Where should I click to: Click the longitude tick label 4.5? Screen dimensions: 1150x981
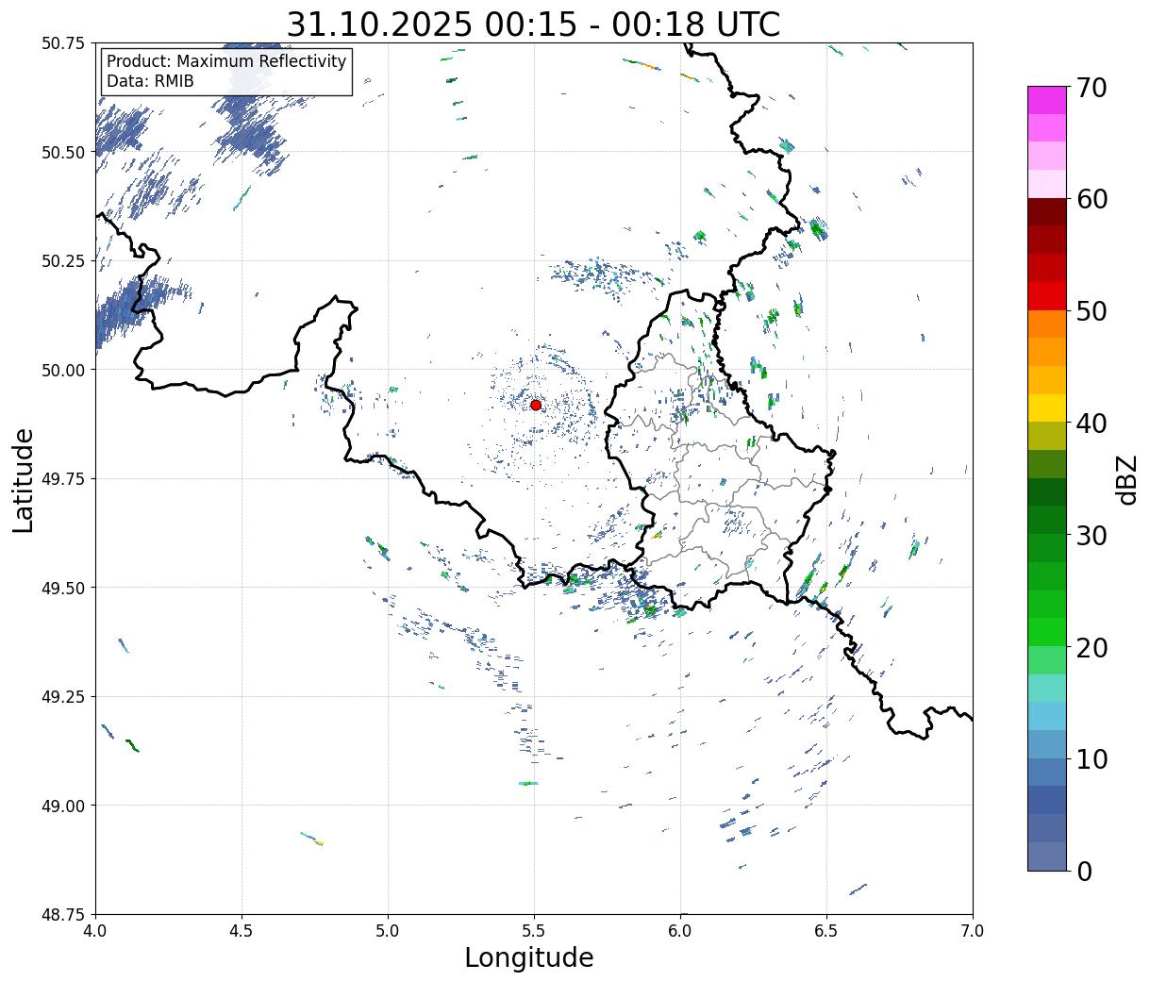(242, 931)
